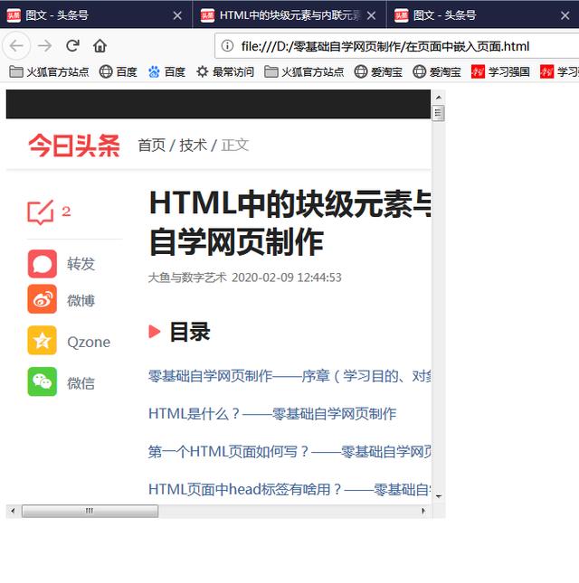This screenshot has height=583, width=579.
Task: Click the iframe vertical scrollbar up arrow
Action: (x=439, y=97)
